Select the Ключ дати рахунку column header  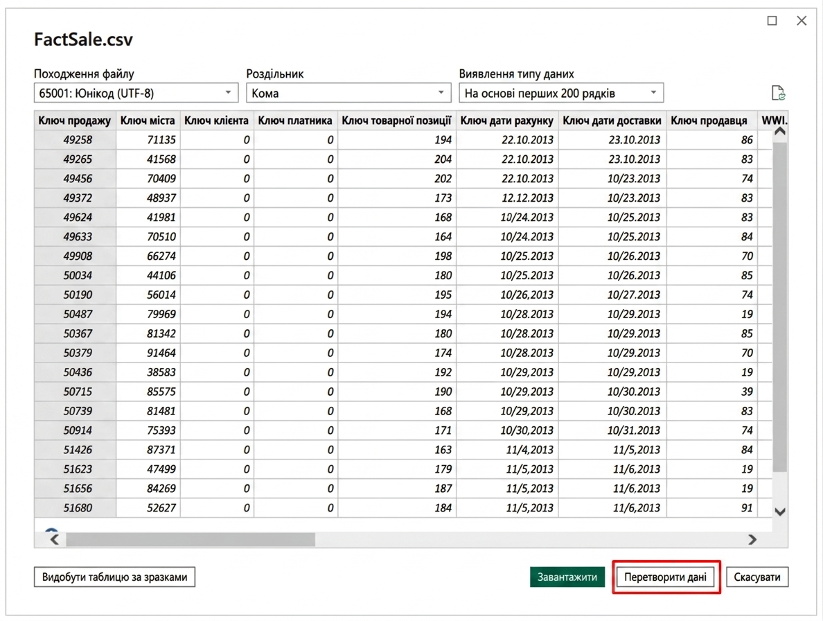506,120
